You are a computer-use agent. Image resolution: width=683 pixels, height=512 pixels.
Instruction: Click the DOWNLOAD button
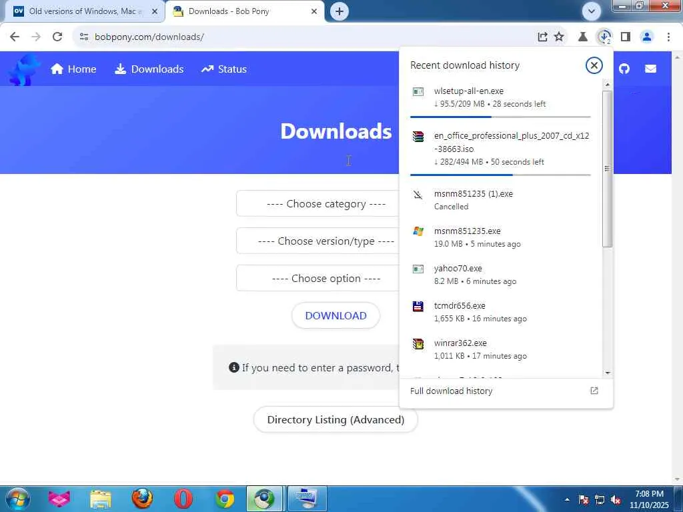tap(336, 315)
